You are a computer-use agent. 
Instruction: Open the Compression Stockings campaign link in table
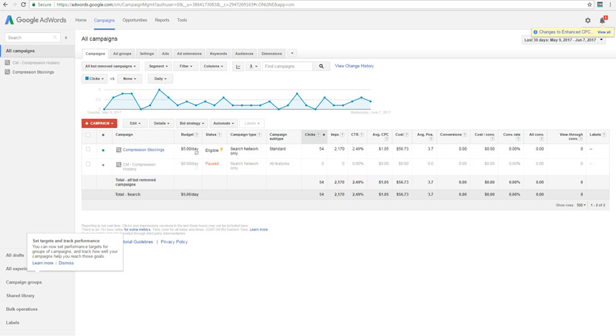(x=143, y=150)
